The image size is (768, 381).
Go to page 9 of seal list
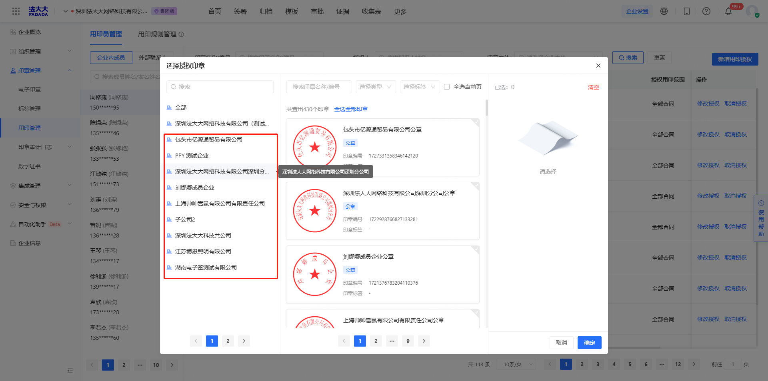[408, 341]
